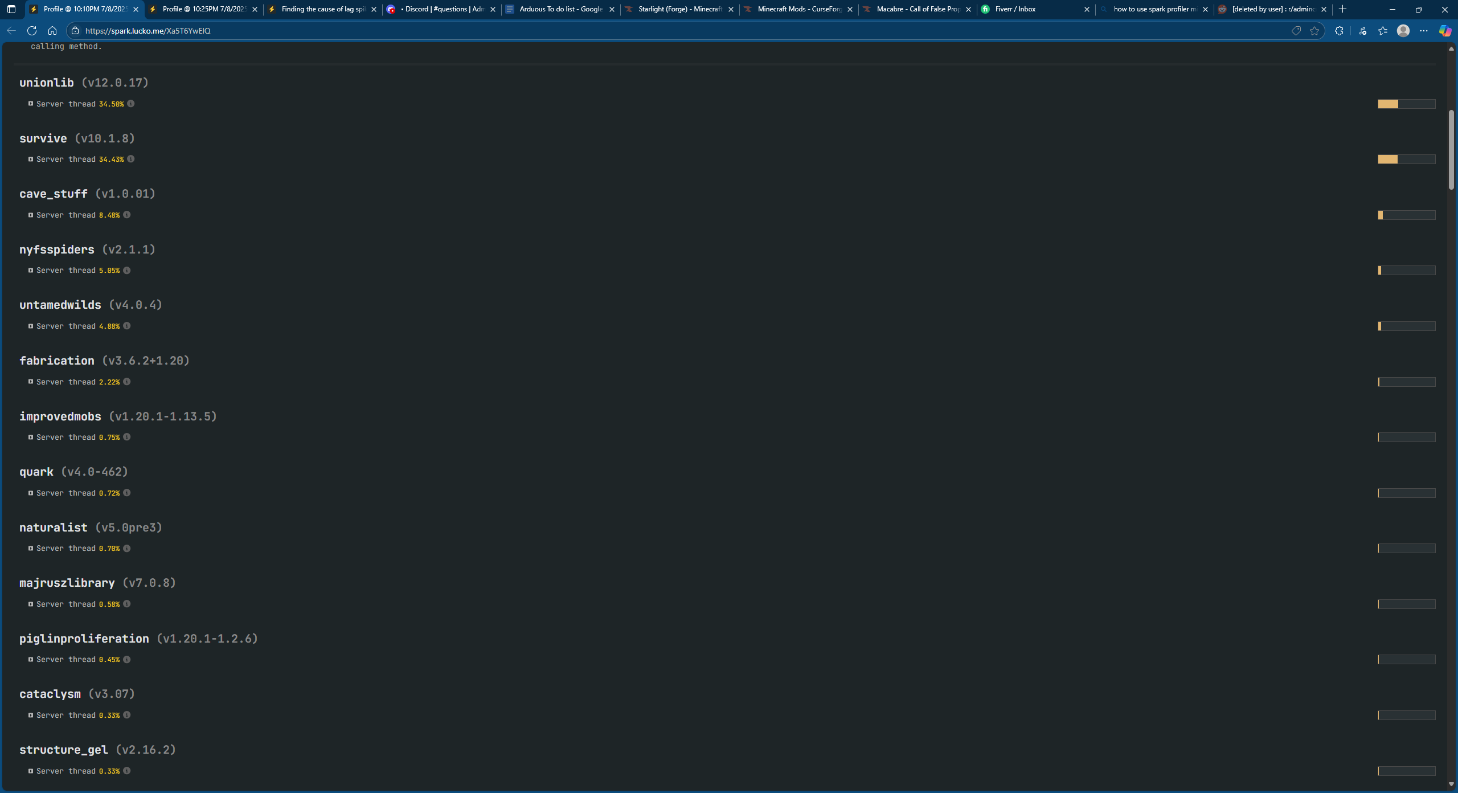The width and height of the screenshot is (1458, 793).
Task: Open info icon beside structure_gel 0.33%
Action: (x=127, y=771)
